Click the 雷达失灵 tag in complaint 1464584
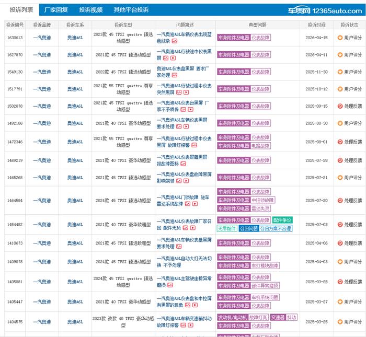Viewport: 366px width, 337px height. [261, 208]
